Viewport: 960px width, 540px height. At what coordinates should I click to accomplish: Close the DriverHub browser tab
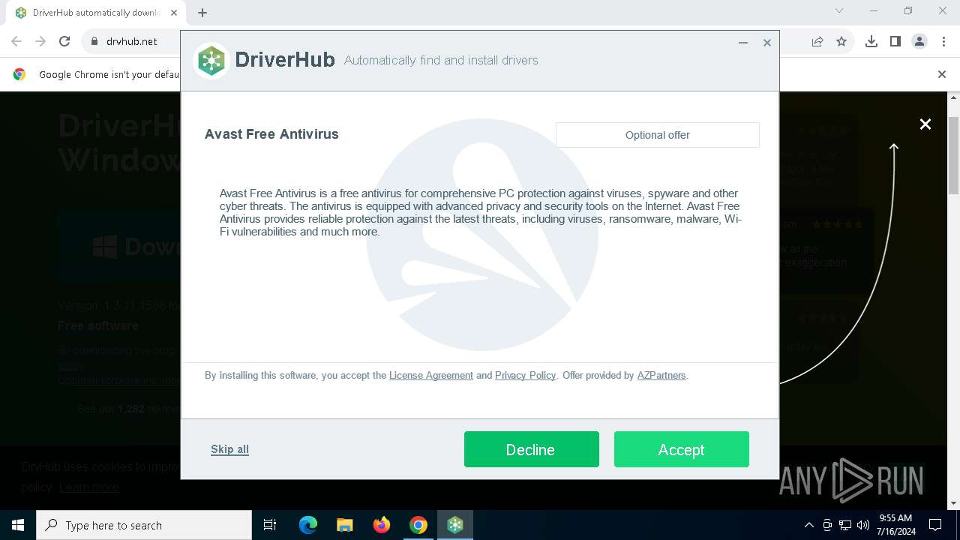point(175,13)
